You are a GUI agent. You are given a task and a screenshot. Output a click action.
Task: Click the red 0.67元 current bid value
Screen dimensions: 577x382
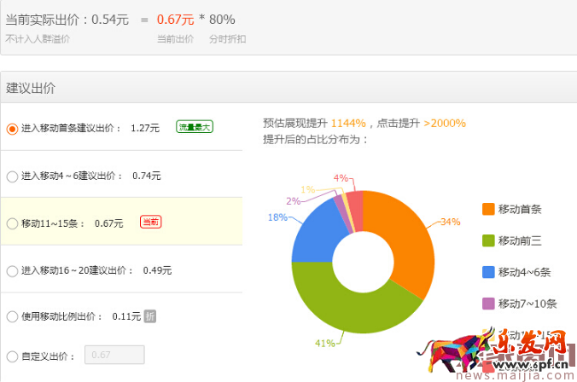[175, 20]
